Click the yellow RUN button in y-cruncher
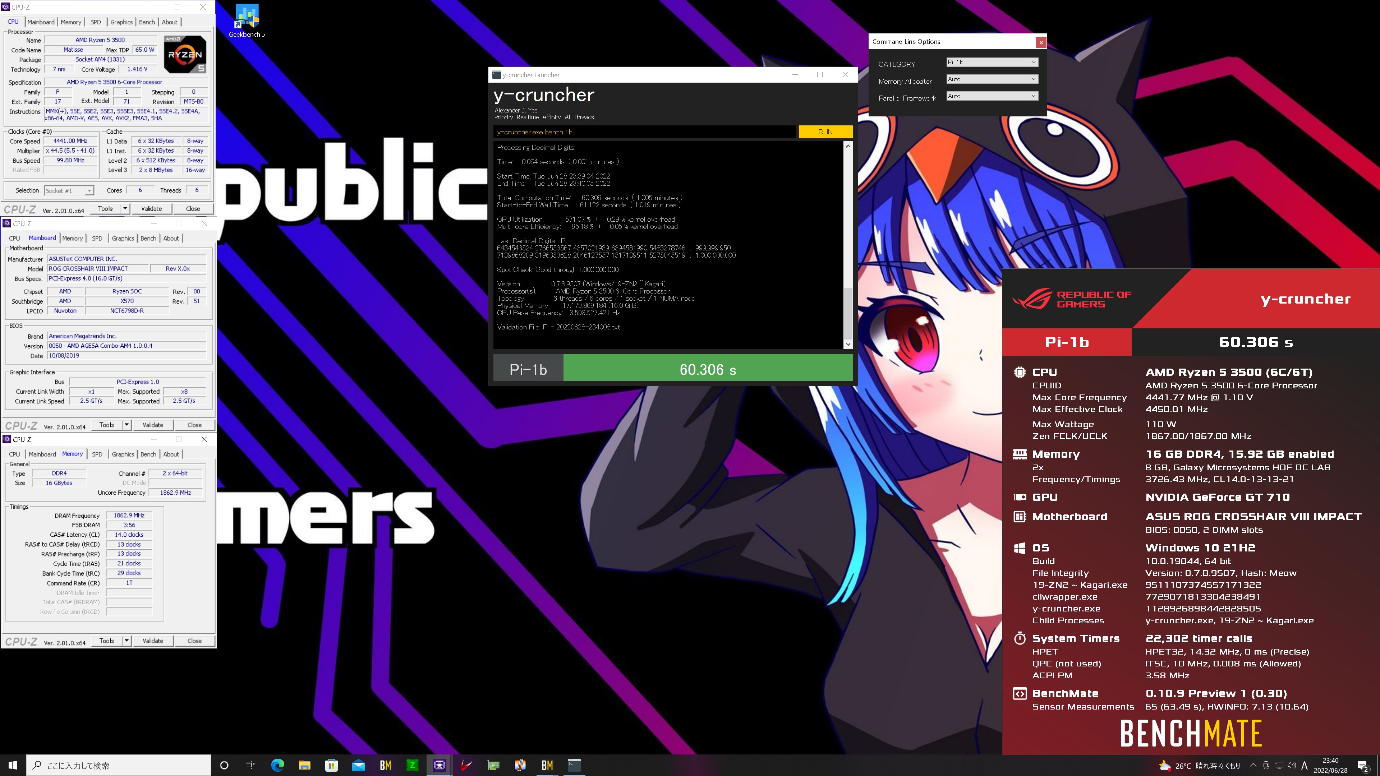The height and width of the screenshot is (776, 1380). [825, 132]
